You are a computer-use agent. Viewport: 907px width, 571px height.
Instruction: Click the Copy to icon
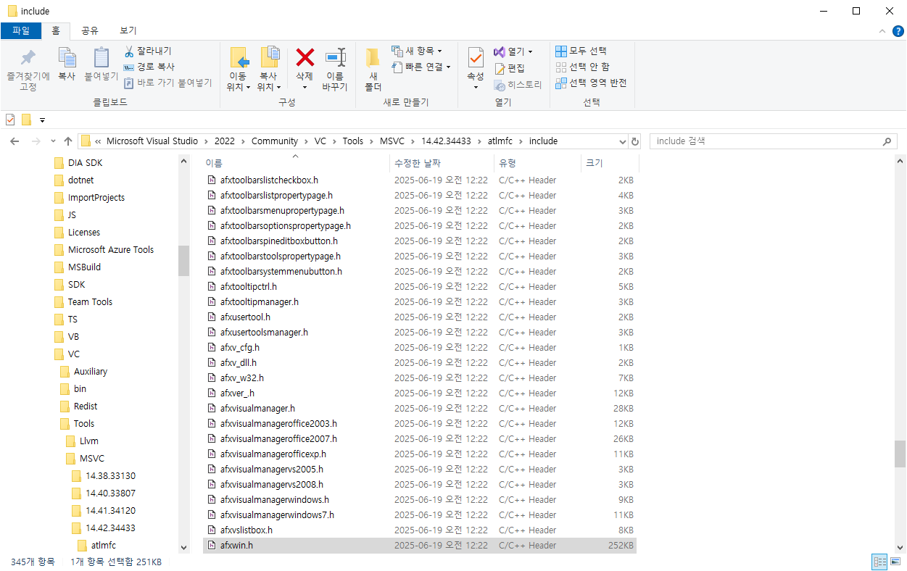pos(269,58)
